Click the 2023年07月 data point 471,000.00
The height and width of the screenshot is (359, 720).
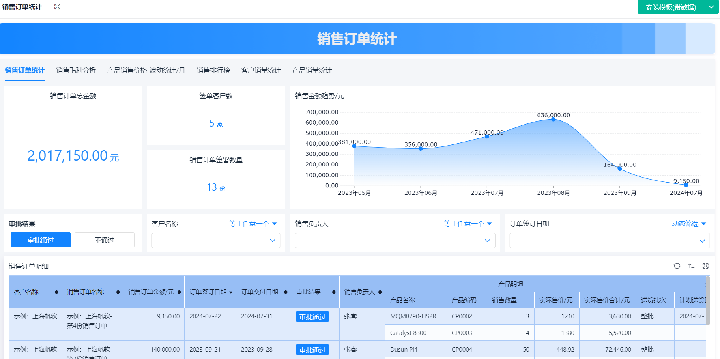487,136
